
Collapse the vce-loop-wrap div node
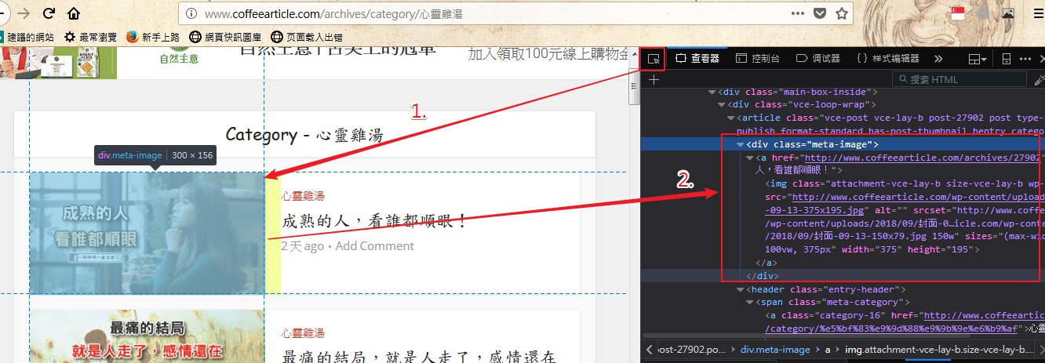click(x=722, y=104)
